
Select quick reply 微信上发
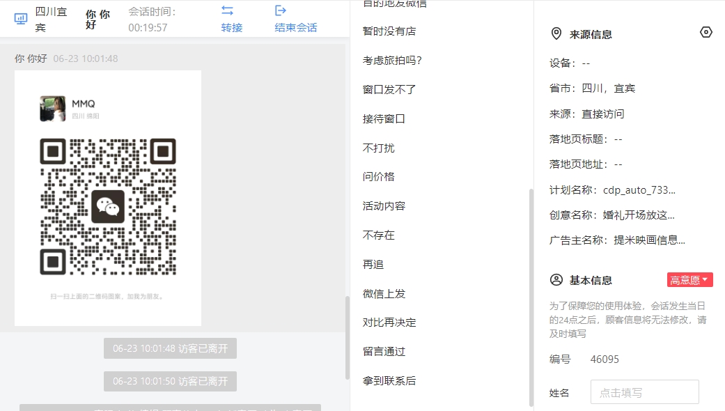click(x=384, y=293)
